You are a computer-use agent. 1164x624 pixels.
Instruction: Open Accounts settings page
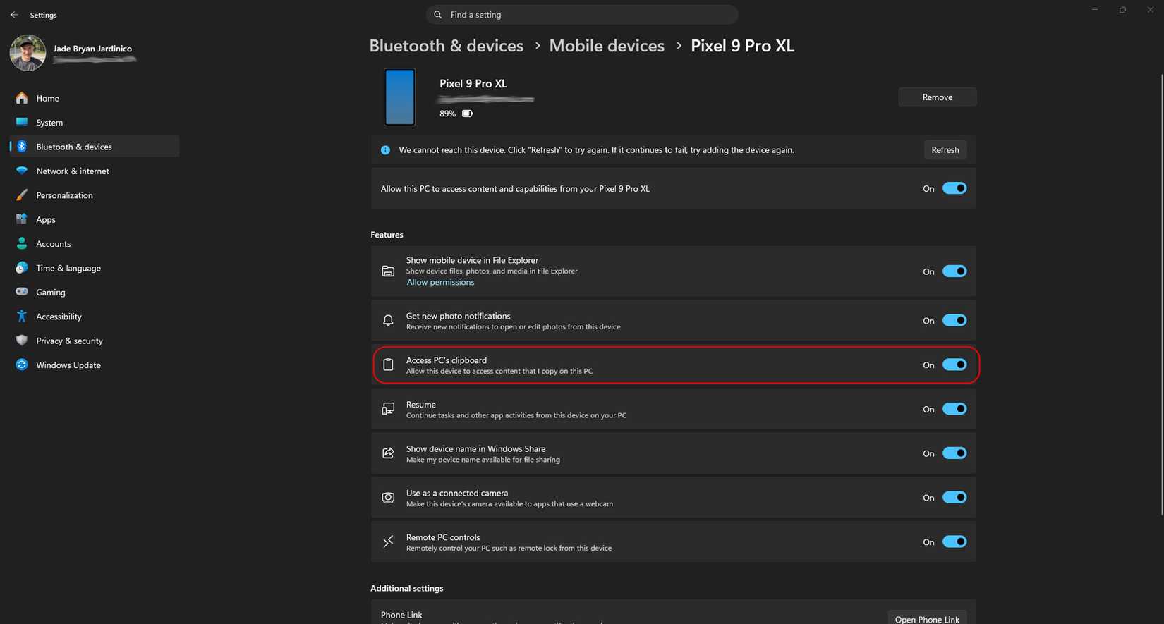[95, 243]
